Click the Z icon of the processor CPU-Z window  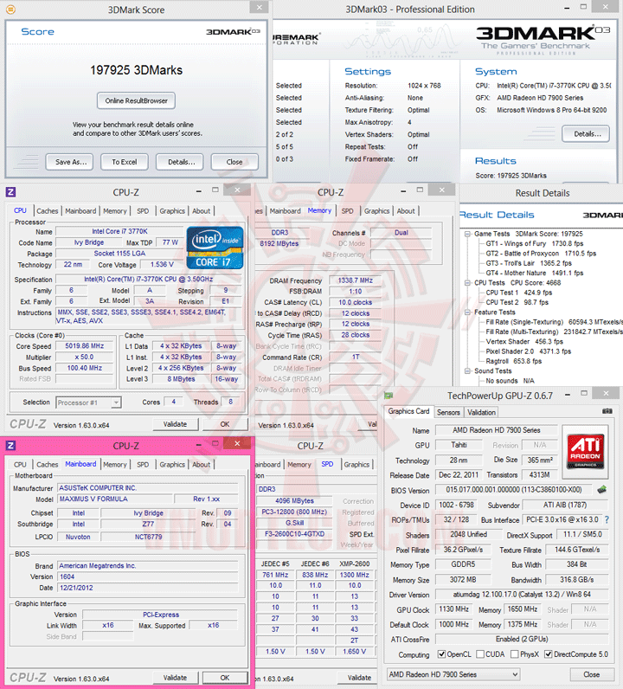point(10,192)
